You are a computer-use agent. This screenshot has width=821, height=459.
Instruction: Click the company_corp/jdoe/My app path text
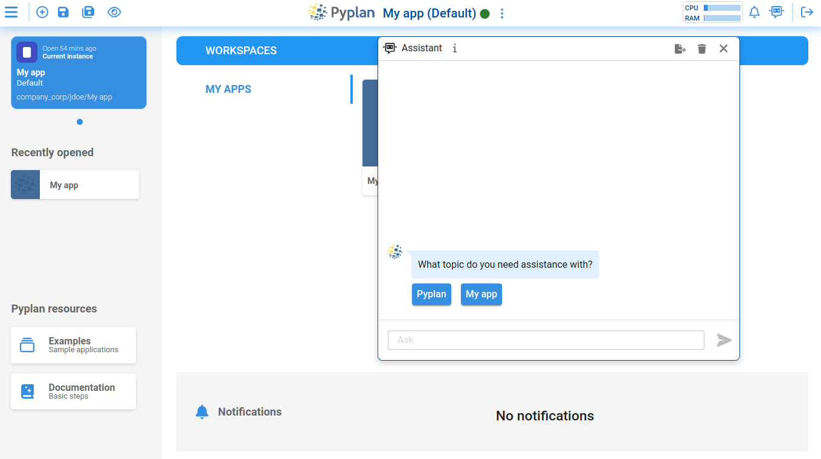[64, 97]
